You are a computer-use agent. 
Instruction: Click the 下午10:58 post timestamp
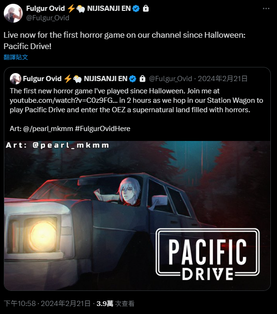point(20,304)
